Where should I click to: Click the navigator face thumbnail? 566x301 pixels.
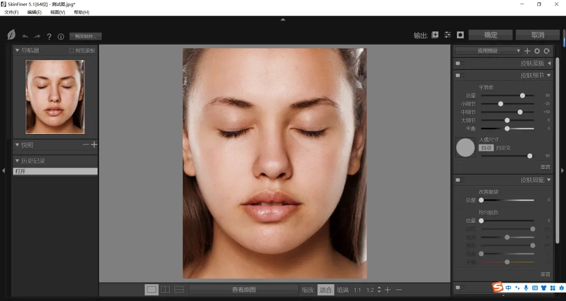tap(55, 97)
